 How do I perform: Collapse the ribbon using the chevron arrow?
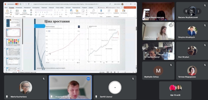[135, 16]
